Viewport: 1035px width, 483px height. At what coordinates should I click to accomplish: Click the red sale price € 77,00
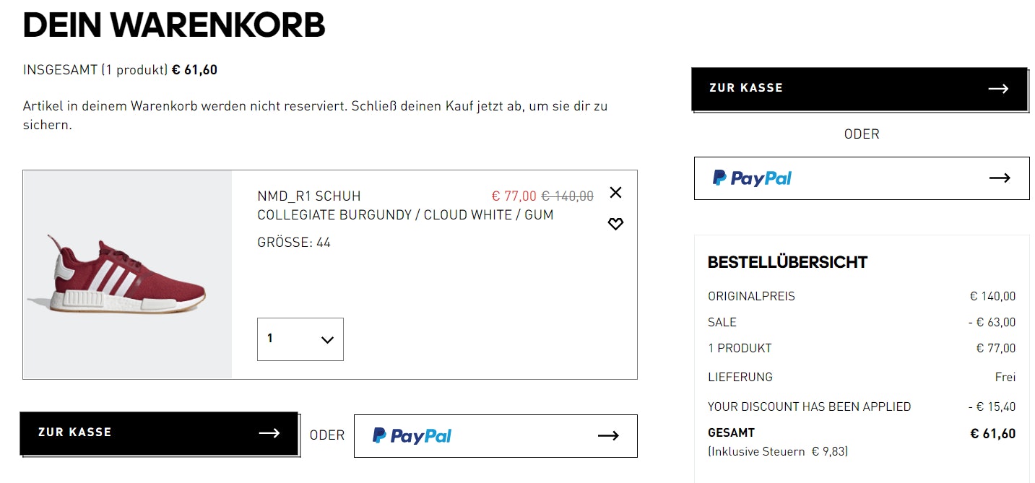point(514,196)
